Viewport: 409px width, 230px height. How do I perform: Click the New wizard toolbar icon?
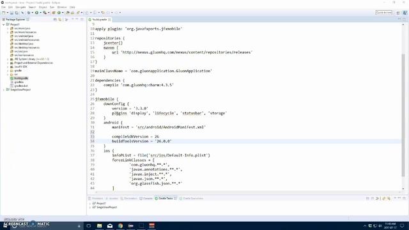(x=4, y=13)
